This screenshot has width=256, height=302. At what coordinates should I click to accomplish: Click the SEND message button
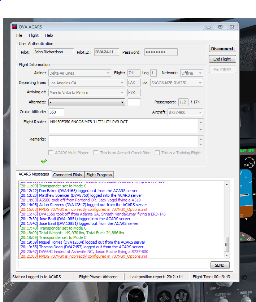(x=220, y=265)
